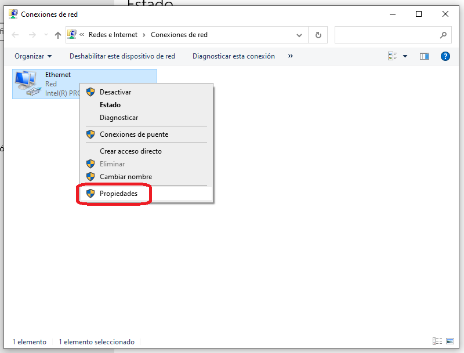464x353 pixels.
Task: Toggle the preview pane
Action: coord(424,56)
